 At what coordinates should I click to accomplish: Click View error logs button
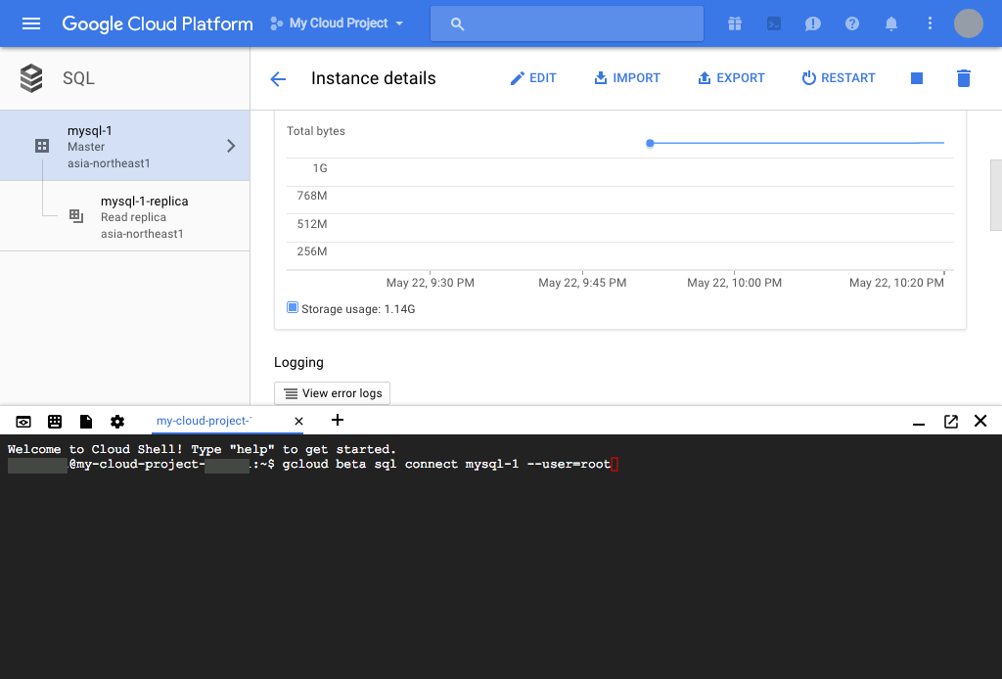pyautogui.click(x=333, y=393)
